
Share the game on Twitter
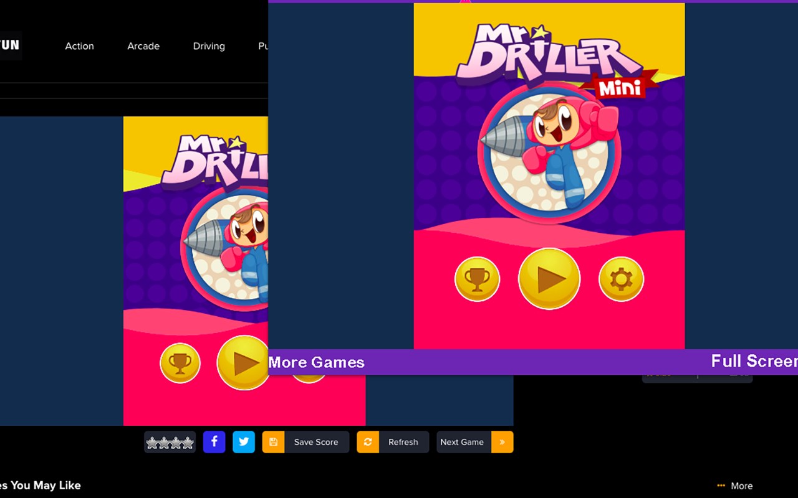244,442
